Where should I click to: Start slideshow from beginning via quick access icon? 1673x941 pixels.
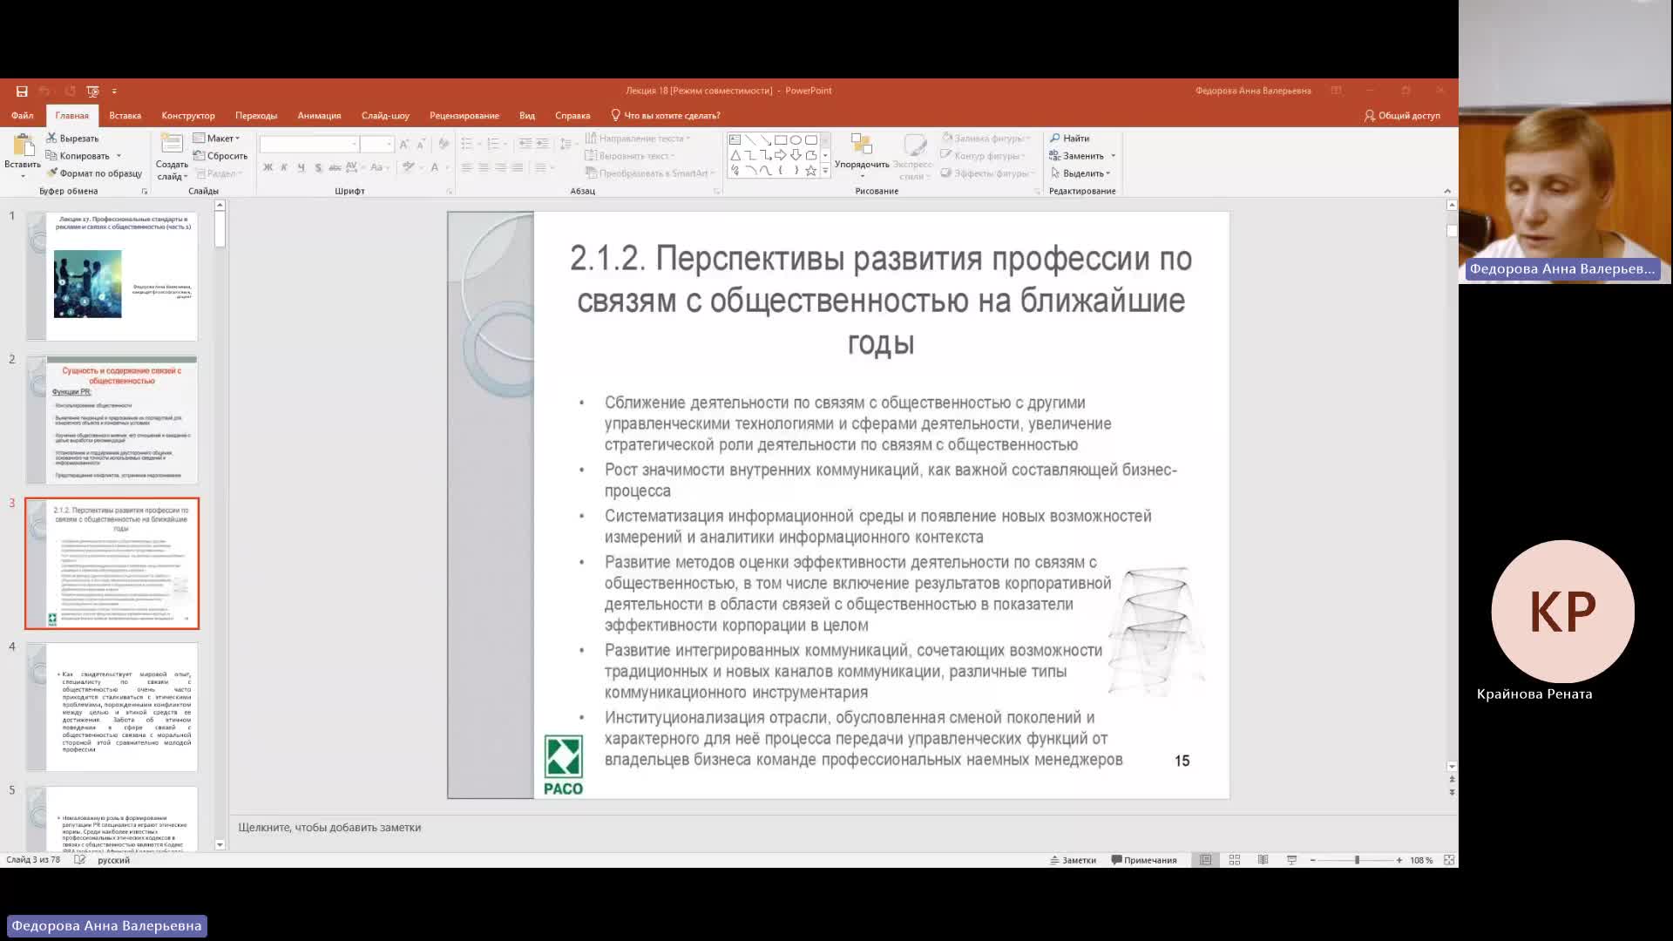(92, 91)
